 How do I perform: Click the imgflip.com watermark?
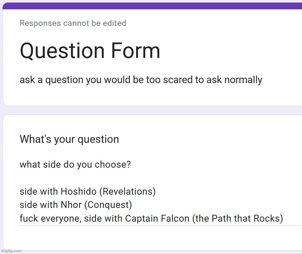[11, 251]
